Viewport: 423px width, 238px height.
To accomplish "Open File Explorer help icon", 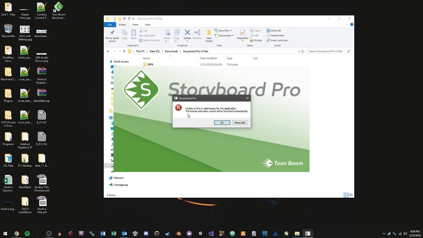I will pyautogui.click(x=352, y=25).
